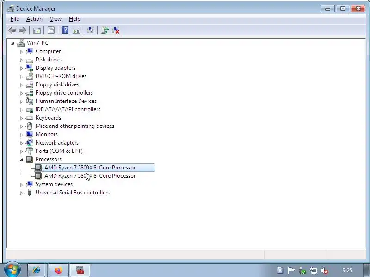Open the File menu

point(15,19)
